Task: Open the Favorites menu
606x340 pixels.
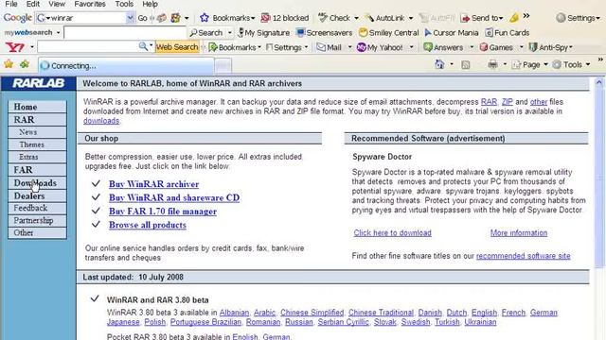Action: coord(90,4)
